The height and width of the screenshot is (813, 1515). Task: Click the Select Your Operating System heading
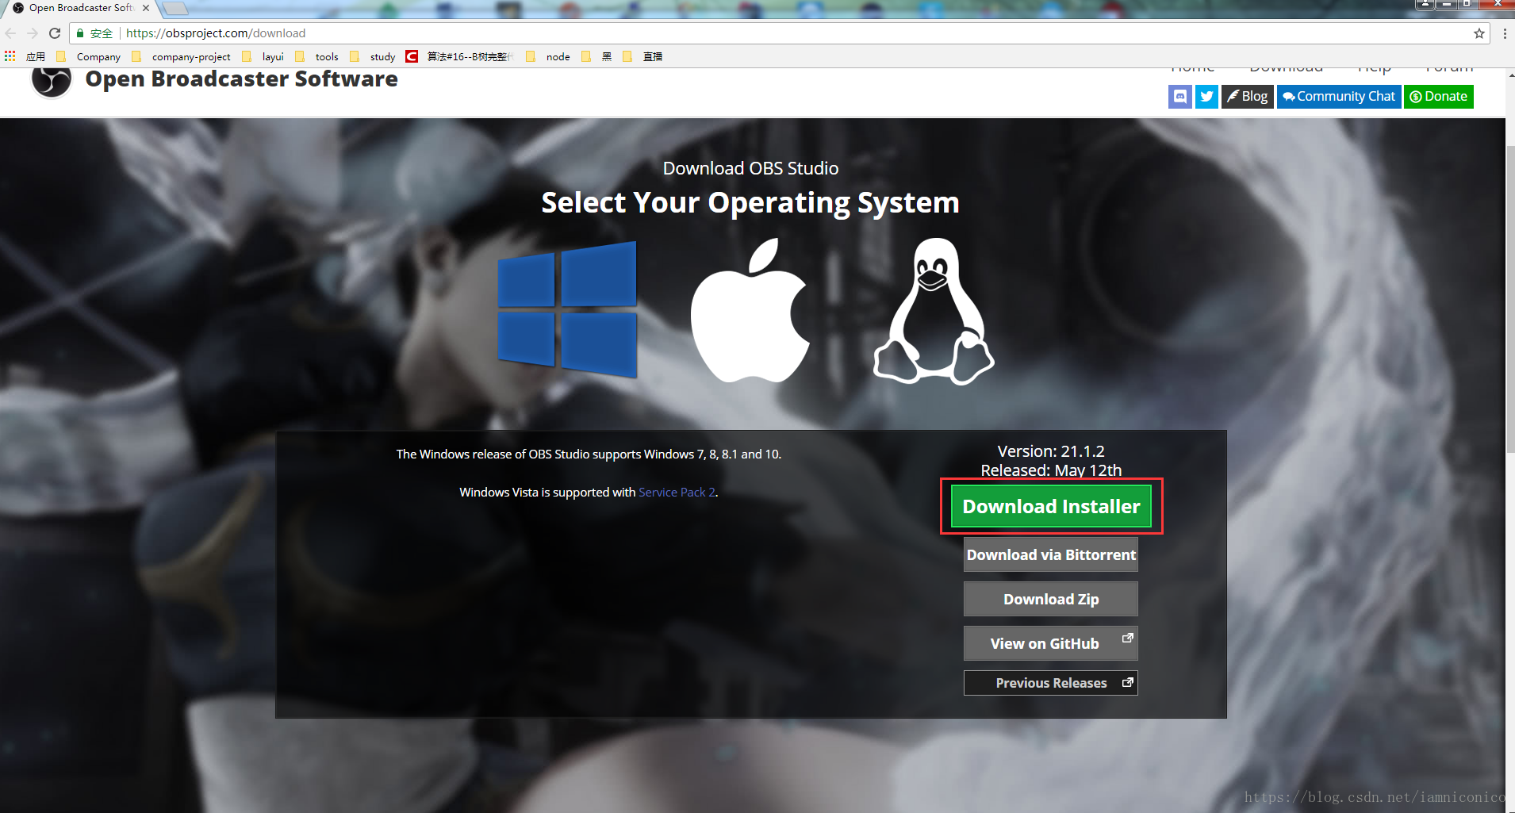(x=750, y=203)
